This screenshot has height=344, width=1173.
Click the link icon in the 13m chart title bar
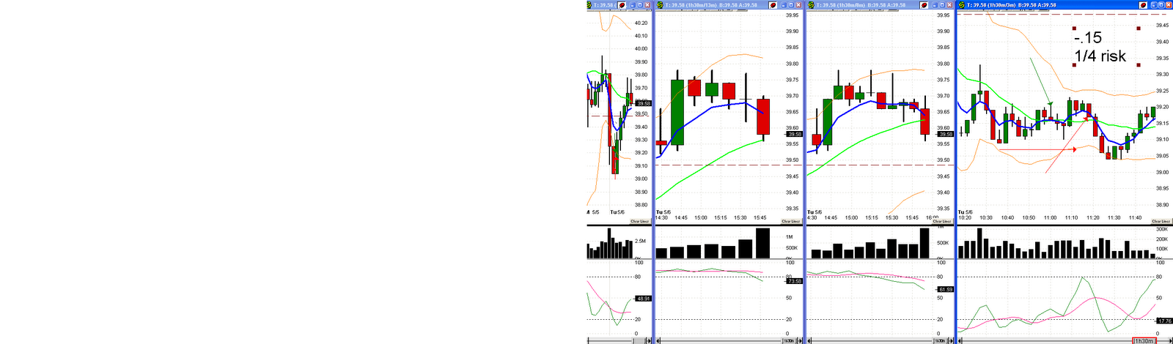click(772, 4)
